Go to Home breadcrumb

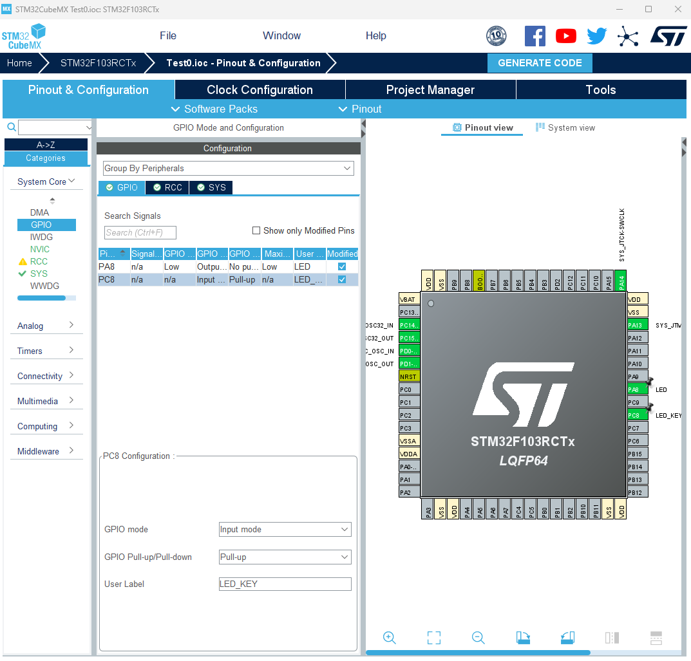coord(19,63)
